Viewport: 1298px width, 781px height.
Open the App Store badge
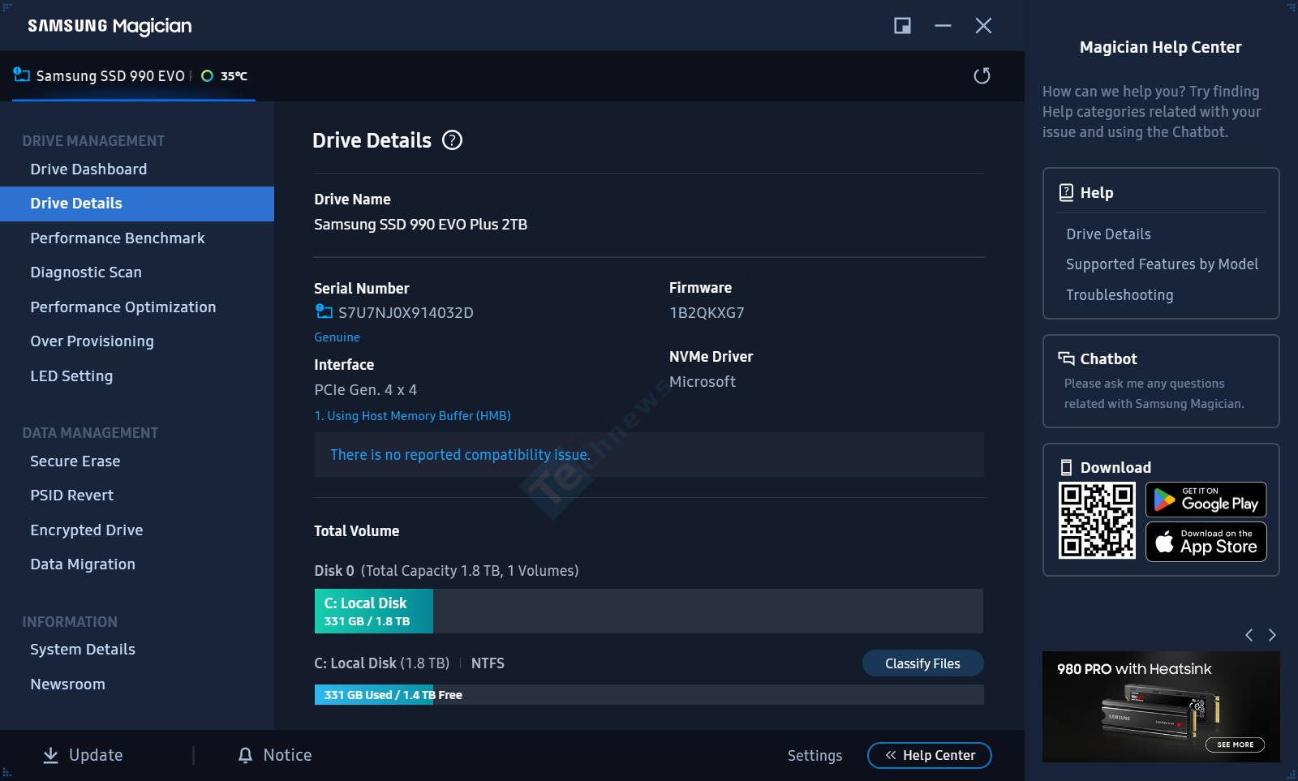pyautogui.click(x=1206, y=542)
